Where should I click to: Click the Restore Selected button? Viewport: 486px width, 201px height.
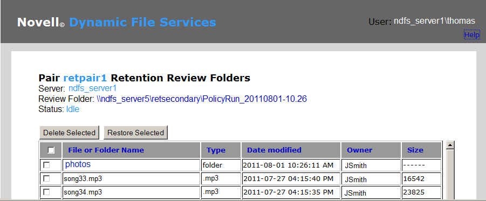[135, 133]
